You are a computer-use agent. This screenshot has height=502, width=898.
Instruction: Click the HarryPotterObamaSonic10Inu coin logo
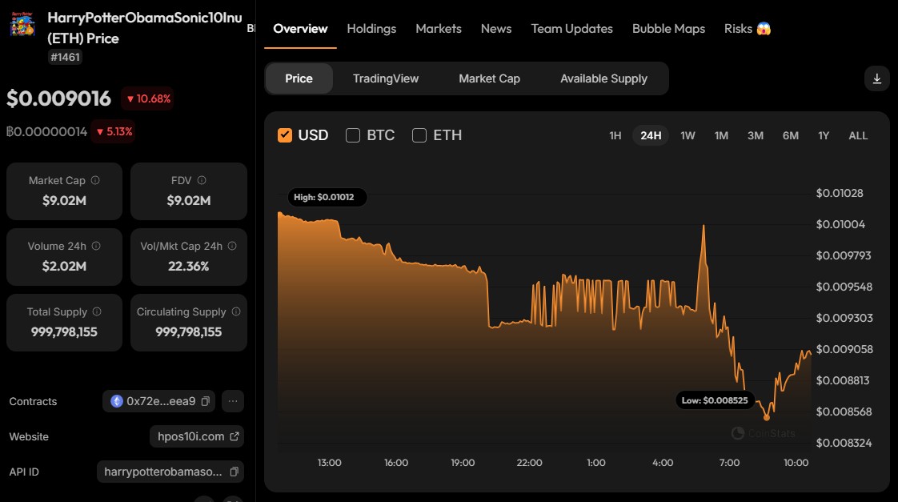[22, 24]
